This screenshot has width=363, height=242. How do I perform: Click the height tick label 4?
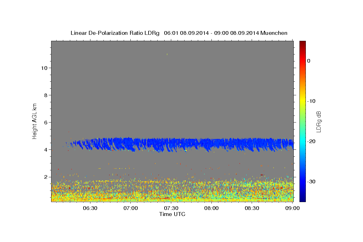45,150
